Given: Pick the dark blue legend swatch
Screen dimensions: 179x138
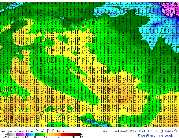Looking at the screenshot, I should pos(27,134).
